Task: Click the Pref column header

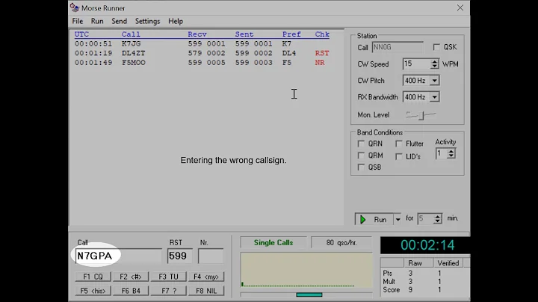Action: click(x=291, y=34)
